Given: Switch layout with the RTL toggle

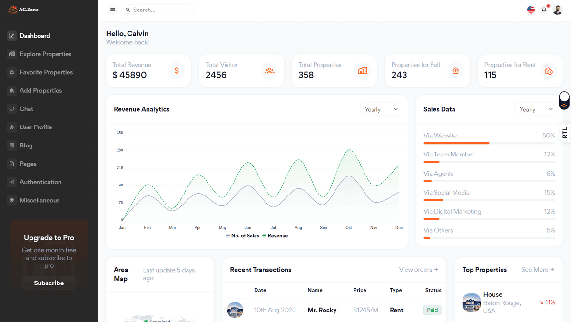Looking at the screenshot, I should pos(565,133).
